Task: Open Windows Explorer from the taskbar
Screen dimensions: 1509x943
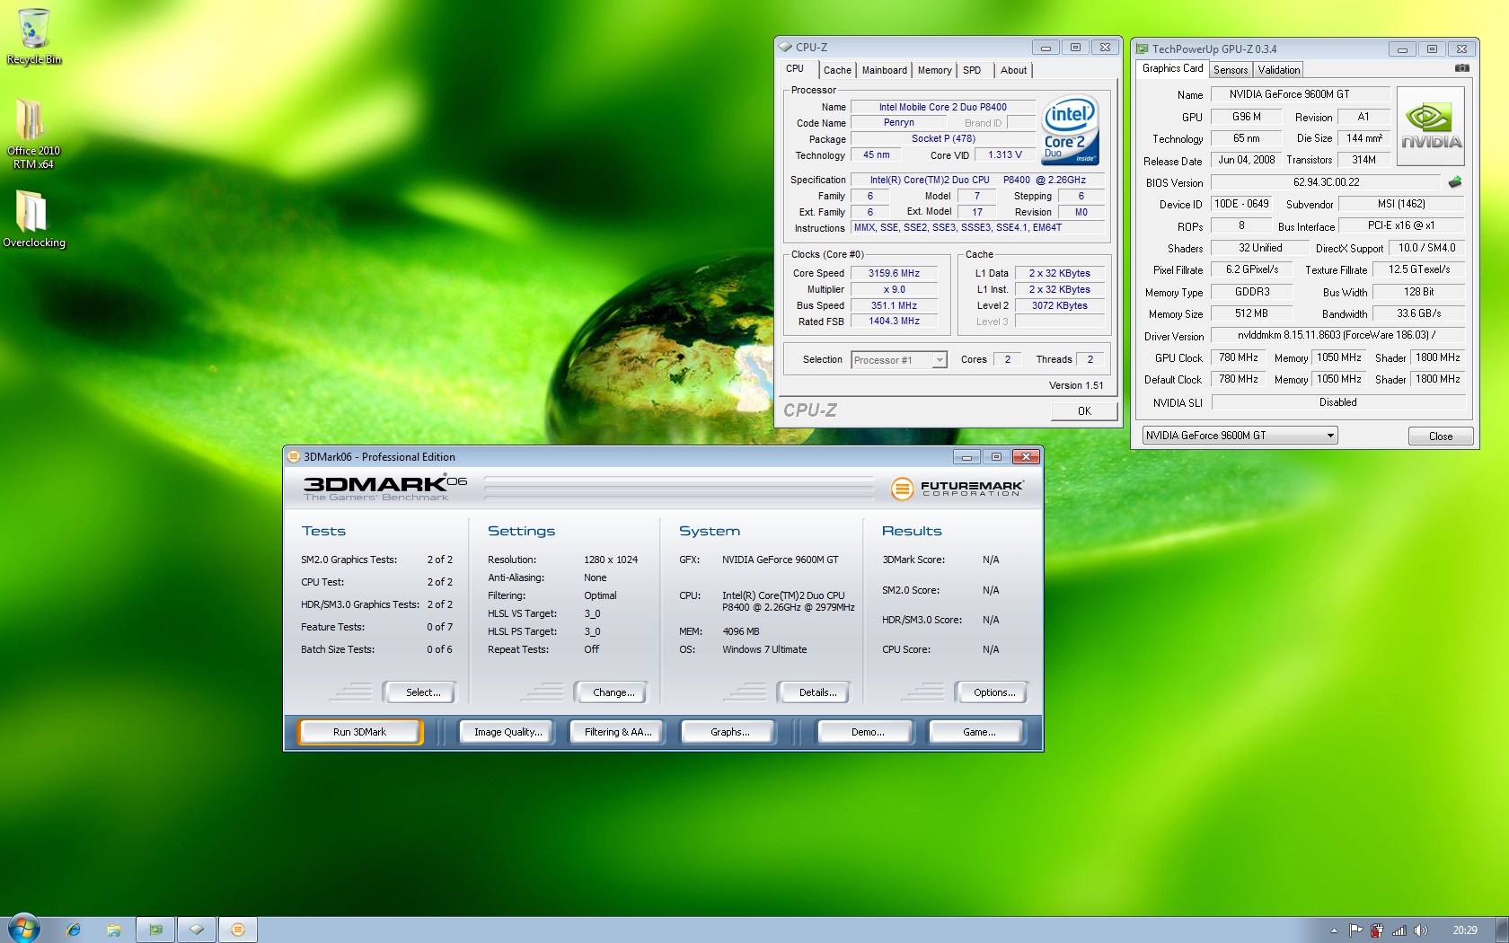Action: click(x=114, y=930)
